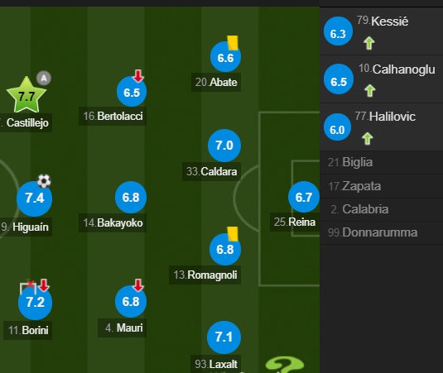Select Caldara's 7.0 rating bubble

(x=224, y=146)
